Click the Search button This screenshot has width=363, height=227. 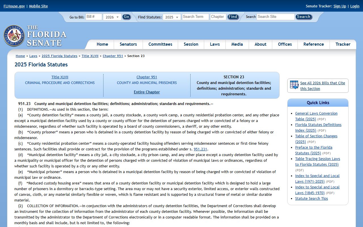303,17
